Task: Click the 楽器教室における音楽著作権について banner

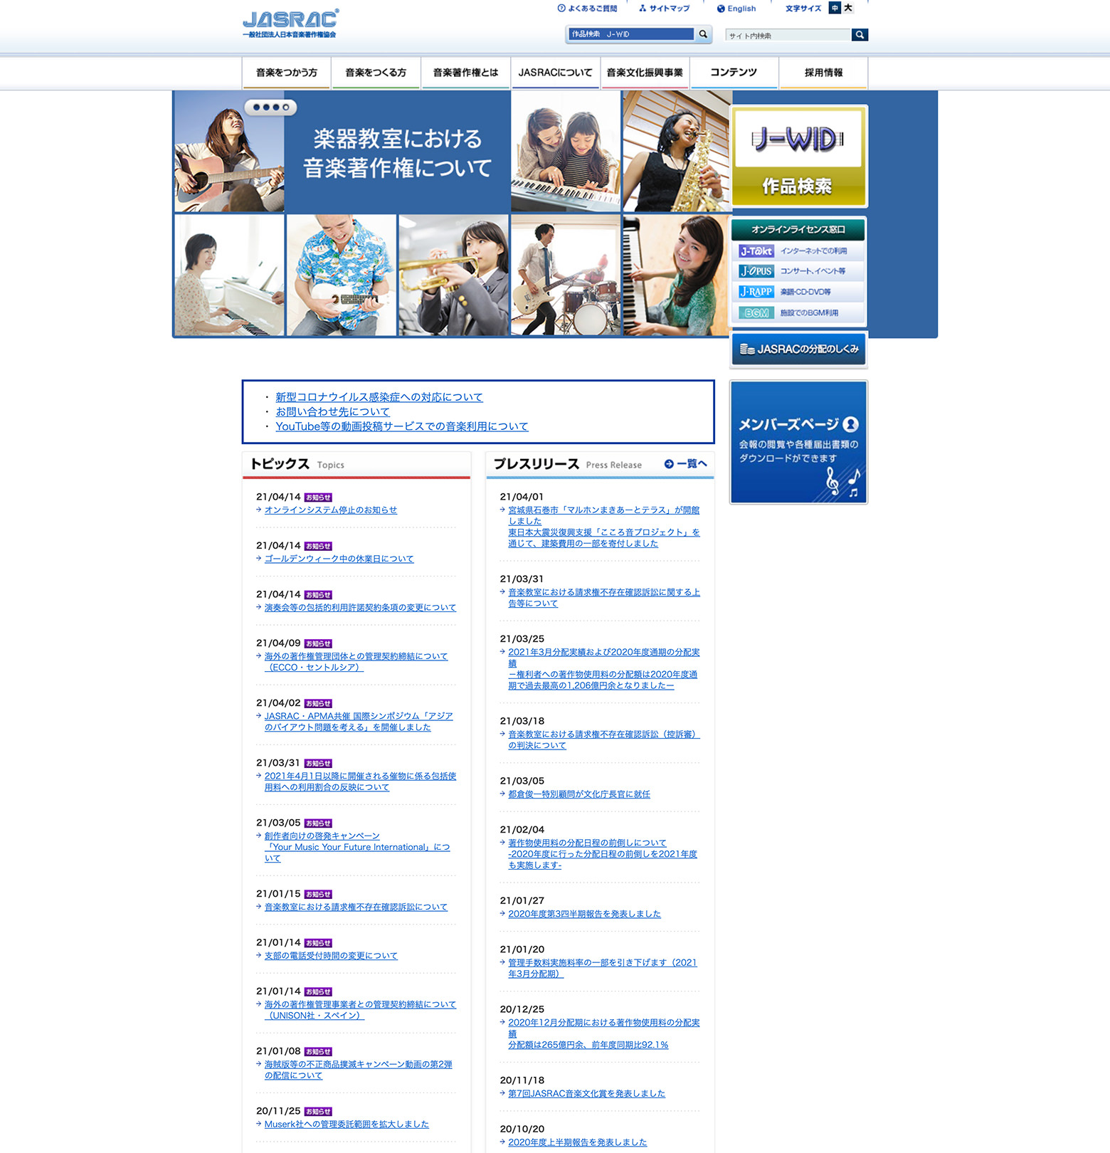Action: [397, 152]
